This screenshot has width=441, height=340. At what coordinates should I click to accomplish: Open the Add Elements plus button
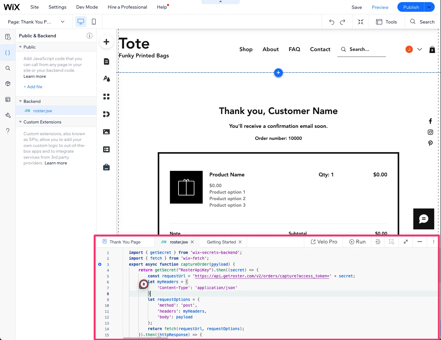point(106,42)
